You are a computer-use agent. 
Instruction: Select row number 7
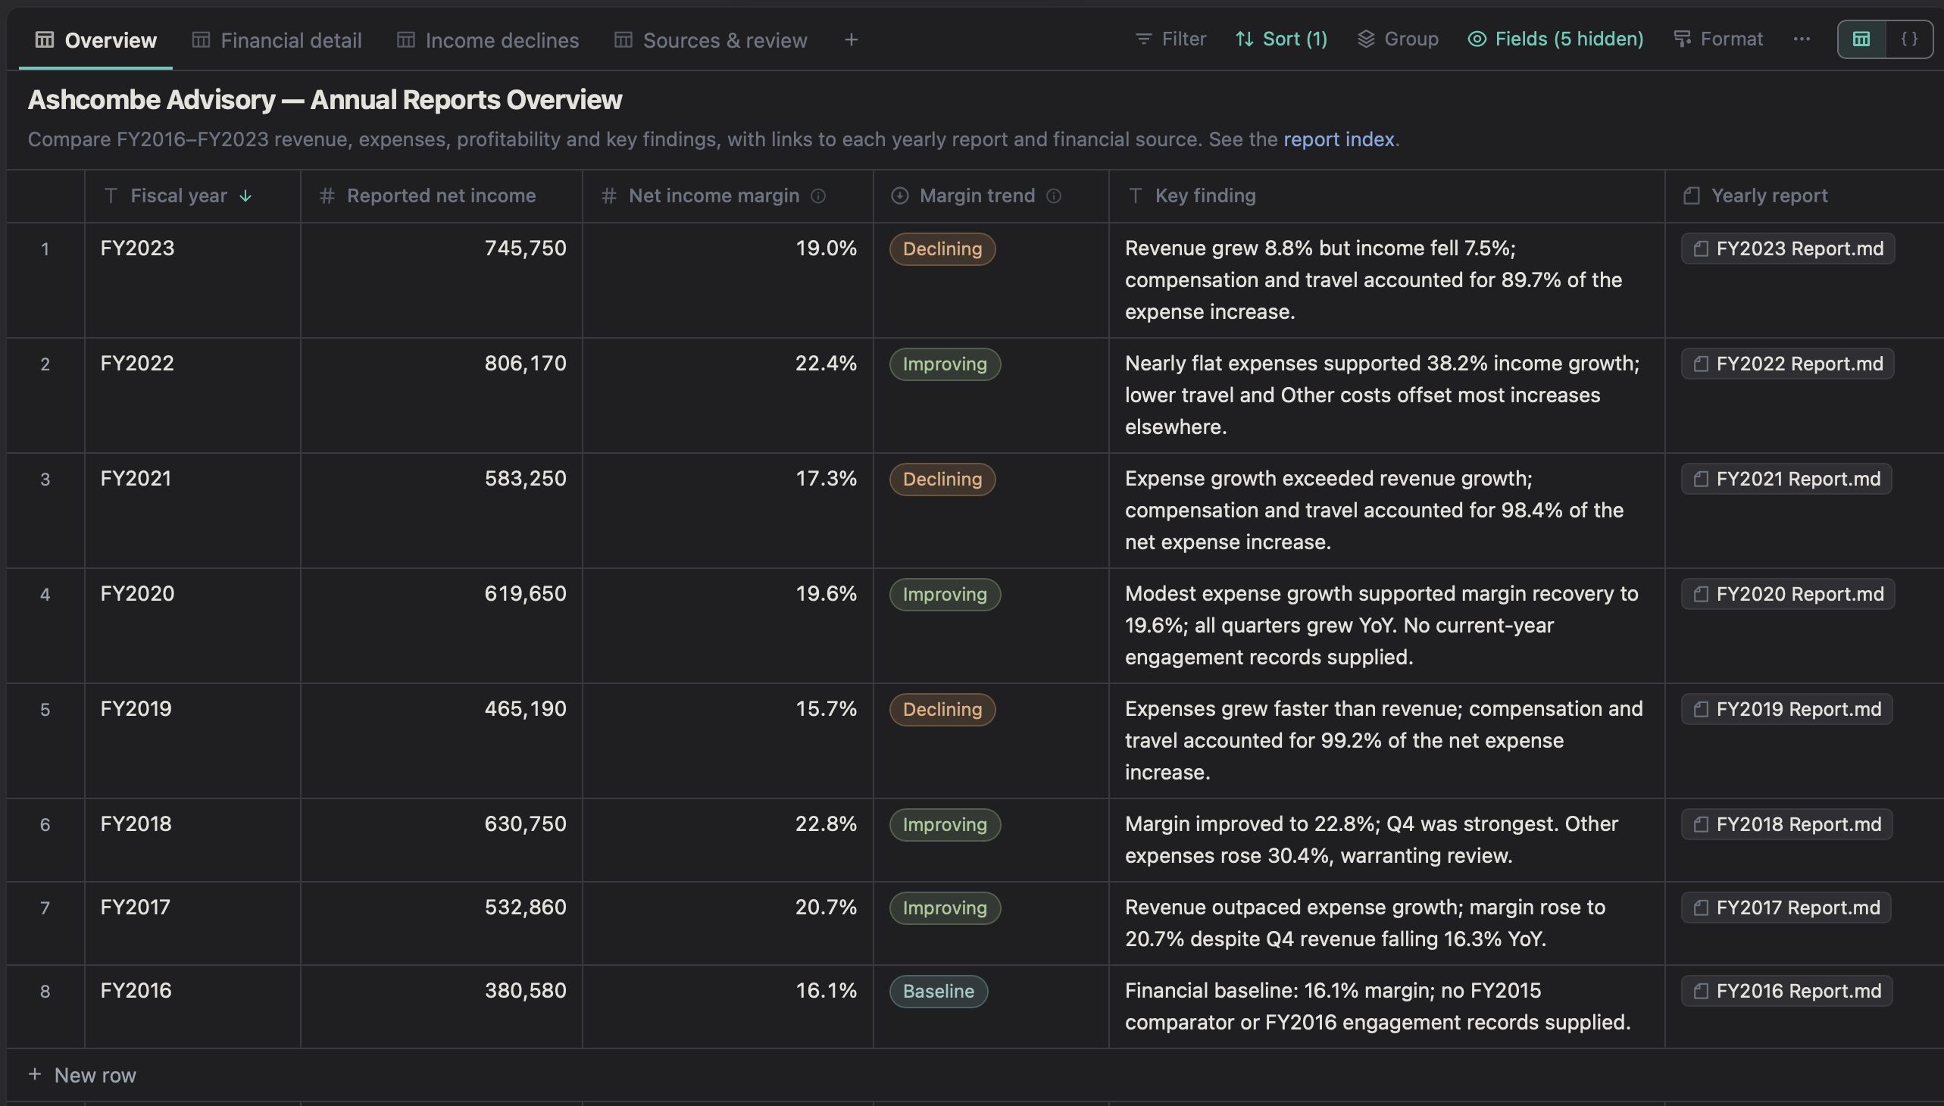click(45, 908)
